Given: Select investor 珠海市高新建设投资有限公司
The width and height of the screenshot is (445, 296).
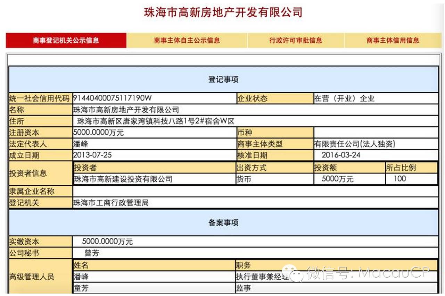Looking at the screenshot, I should (123, 179).
